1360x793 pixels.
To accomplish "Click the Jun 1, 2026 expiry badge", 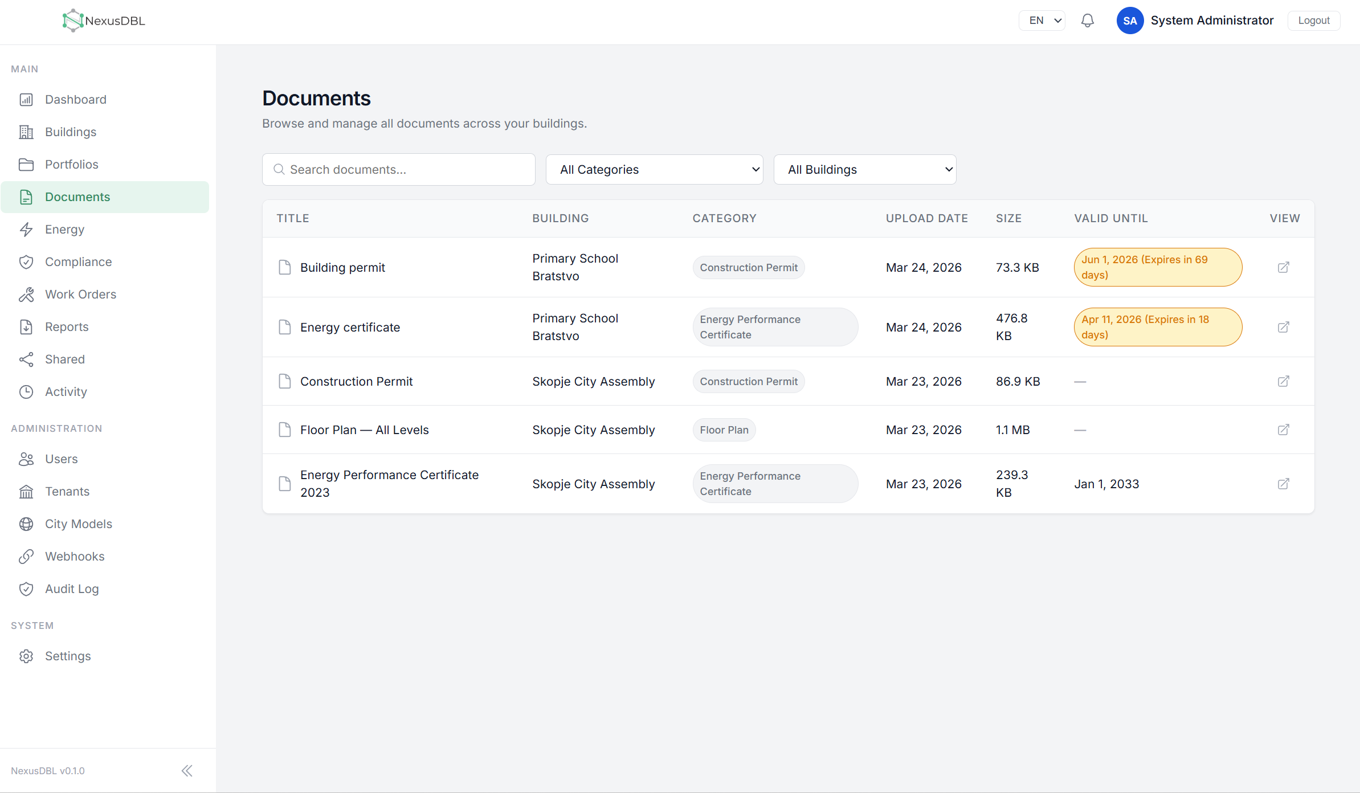I will [1158, 267].
